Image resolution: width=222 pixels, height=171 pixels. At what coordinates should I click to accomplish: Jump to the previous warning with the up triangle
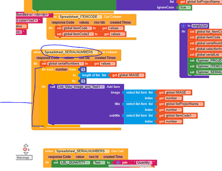coord(26,145)
